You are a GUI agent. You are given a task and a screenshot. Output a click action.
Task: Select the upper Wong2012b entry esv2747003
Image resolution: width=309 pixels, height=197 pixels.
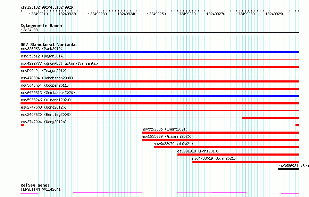tap(44, 107)
